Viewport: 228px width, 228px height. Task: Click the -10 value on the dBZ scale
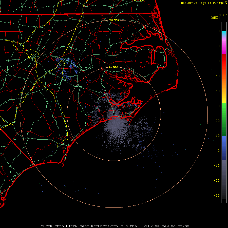pyautogui.click(x=217, y=165)
